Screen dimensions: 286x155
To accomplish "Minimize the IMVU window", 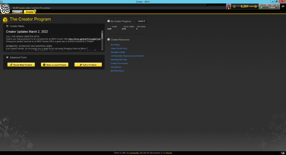I will 273,2.
